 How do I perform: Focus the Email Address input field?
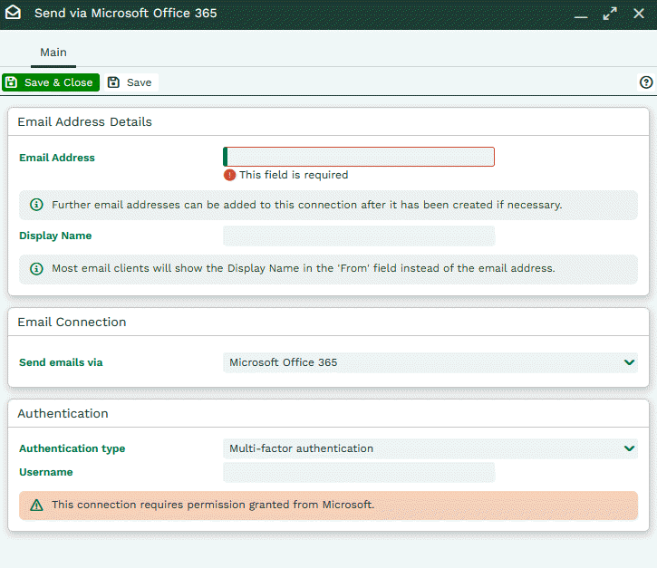pos(359,157)
